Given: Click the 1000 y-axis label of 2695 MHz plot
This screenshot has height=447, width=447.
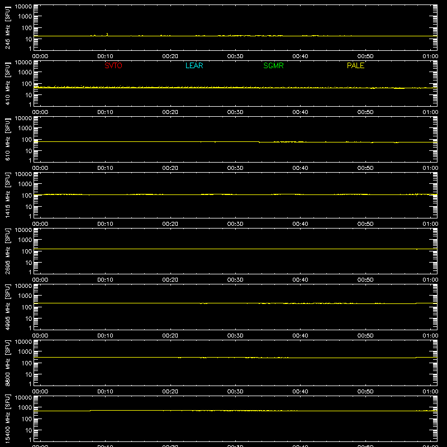Looking at the screenshot, I should point(25,240).
